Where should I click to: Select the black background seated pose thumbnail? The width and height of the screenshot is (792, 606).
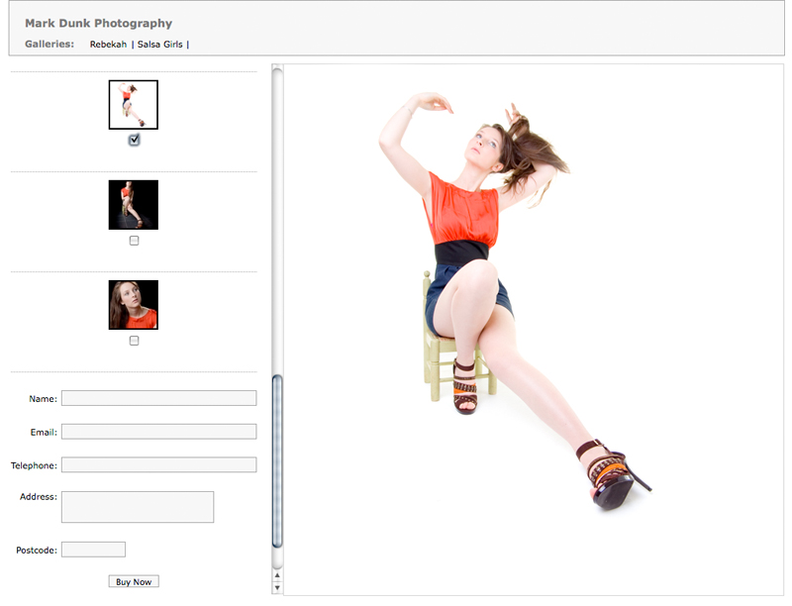(134, 205)
